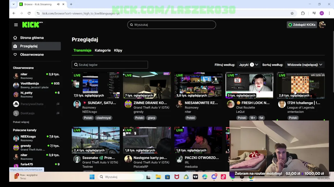Viewport: 334px width, 187px height.
Task: Focus the top Wyszukaj search field
Action: pyautogui.click(x=172, y=25)
